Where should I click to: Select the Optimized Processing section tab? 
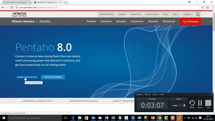coord(83,101)
